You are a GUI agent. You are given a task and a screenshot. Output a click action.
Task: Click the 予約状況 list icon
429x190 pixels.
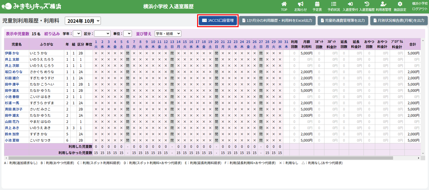click(x=334, y=4)
